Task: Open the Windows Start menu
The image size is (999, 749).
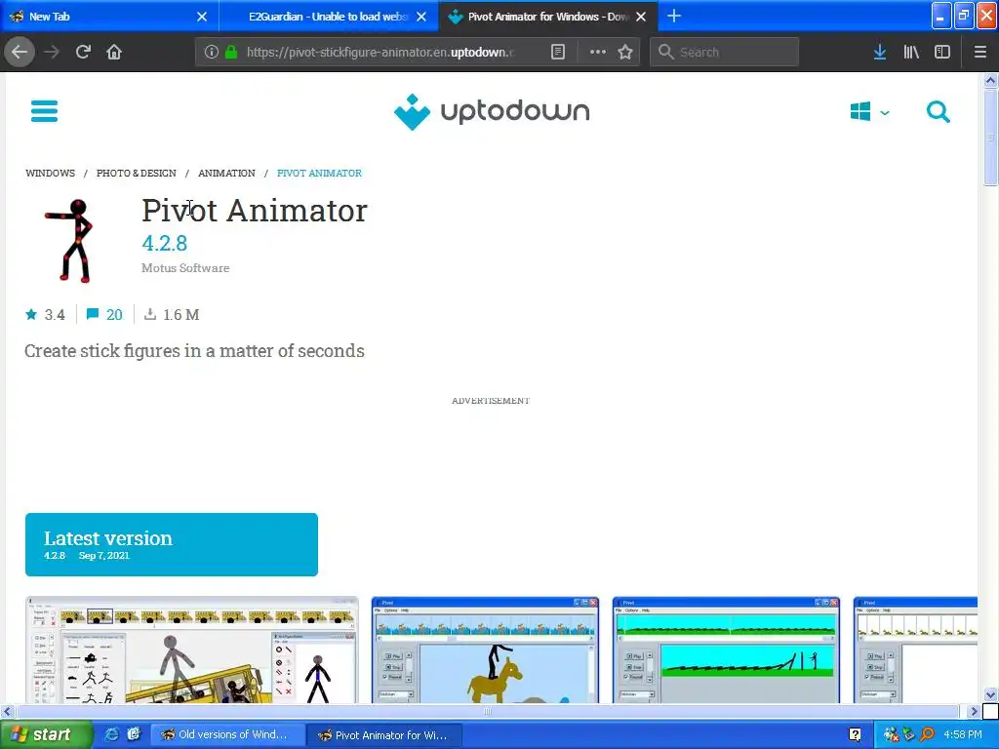Action: 46,735
